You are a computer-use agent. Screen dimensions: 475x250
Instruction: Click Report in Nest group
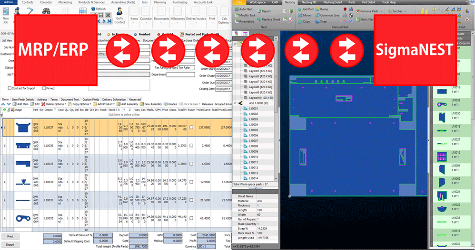(x=264, y=11)
